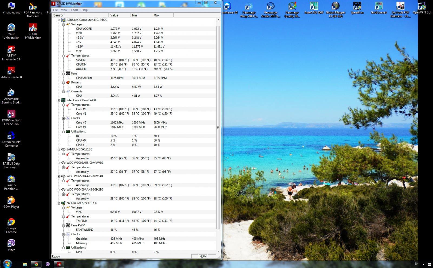Open Geomagic Wrap 2013 desktop icon
Viewport: 433px width, 268px height.
(249, 10)
